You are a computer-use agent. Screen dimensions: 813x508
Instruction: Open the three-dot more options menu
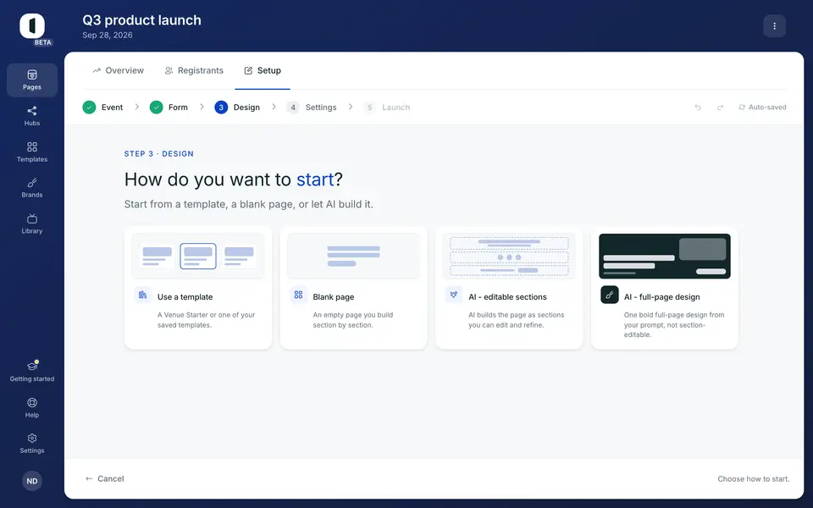[775, 26]
